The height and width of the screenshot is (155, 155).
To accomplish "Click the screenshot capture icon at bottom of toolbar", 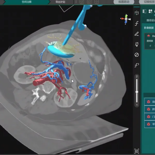I will (137, 151).
